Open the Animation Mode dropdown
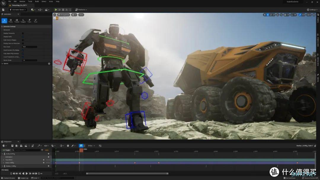Image resolution: width=320 pixels, height=180 pixels. (x=18, y=9)
